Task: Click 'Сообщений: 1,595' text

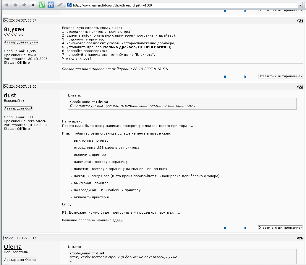Action: click(x=20, y=51)
